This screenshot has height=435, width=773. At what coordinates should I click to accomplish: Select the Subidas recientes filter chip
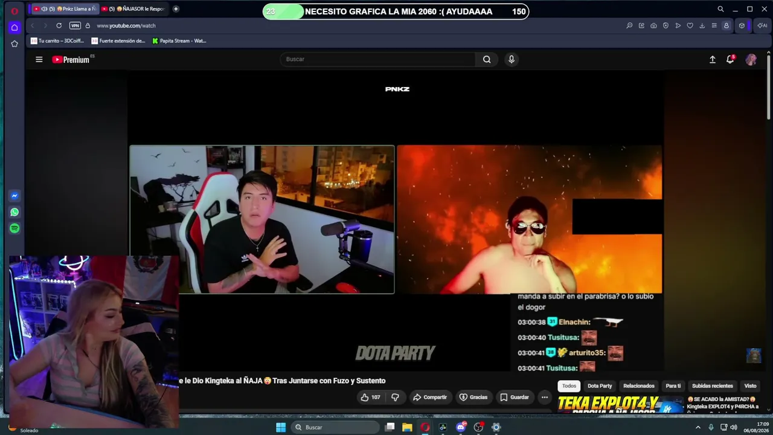click(713, 385)
